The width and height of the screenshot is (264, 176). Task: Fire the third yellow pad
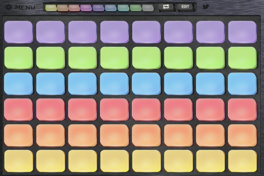82,161
